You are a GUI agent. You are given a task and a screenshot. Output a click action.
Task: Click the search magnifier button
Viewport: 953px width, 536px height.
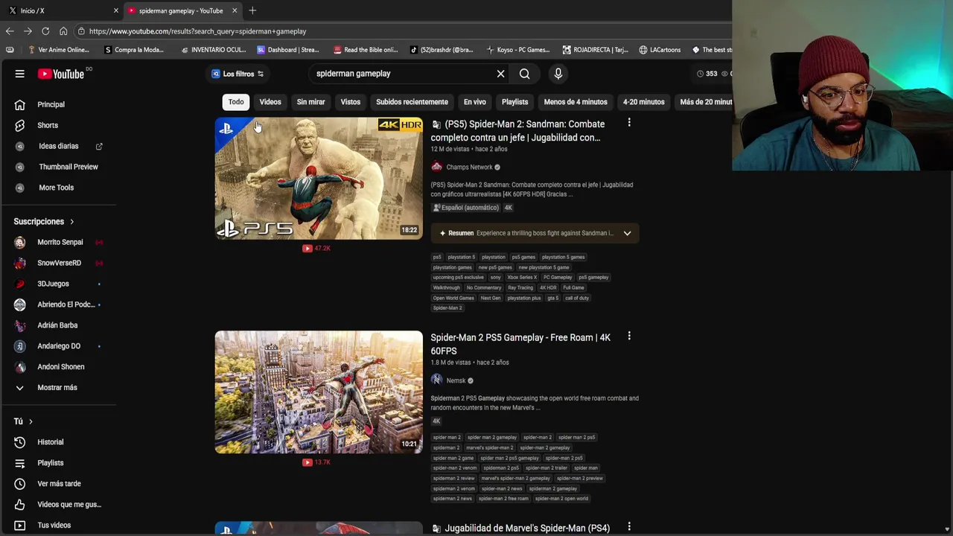524,74
